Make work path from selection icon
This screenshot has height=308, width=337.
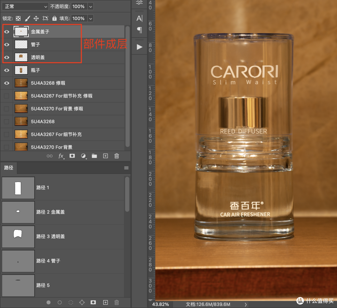[82, 302]
